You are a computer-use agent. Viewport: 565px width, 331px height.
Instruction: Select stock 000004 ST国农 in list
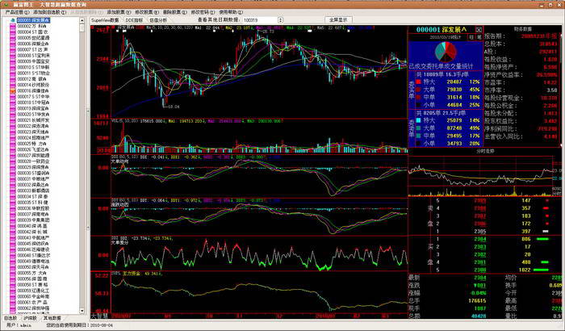click(x=32, y=32)
